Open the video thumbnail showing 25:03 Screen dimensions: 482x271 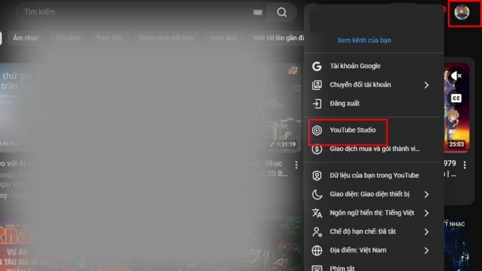pyautogui.click(x=457, y=108)
